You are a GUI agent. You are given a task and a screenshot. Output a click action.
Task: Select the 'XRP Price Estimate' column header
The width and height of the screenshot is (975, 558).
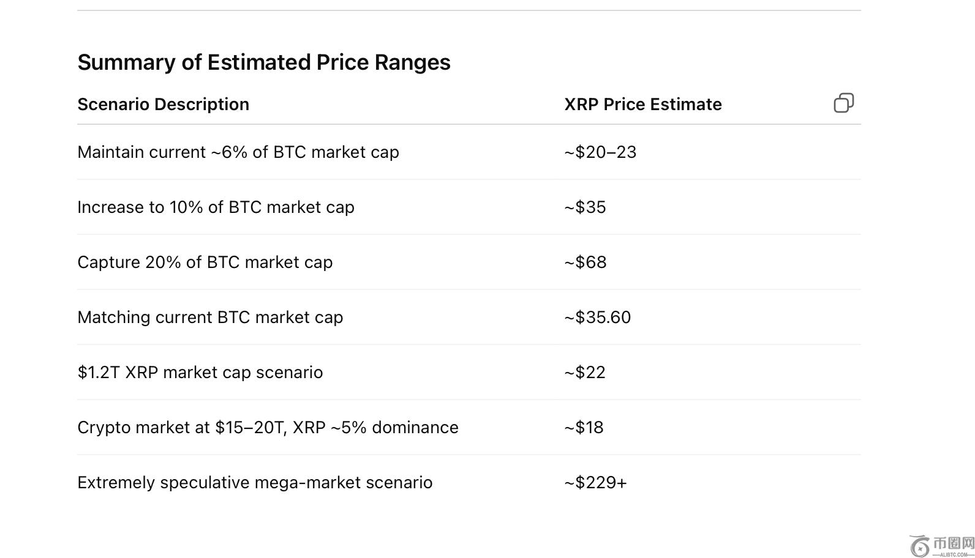[642, 105]
